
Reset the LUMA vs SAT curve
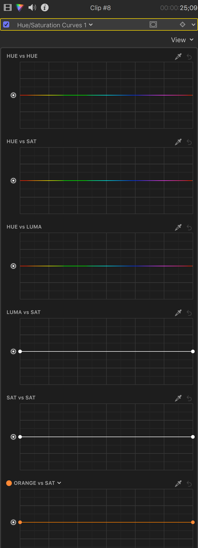[x=189, y=313]
